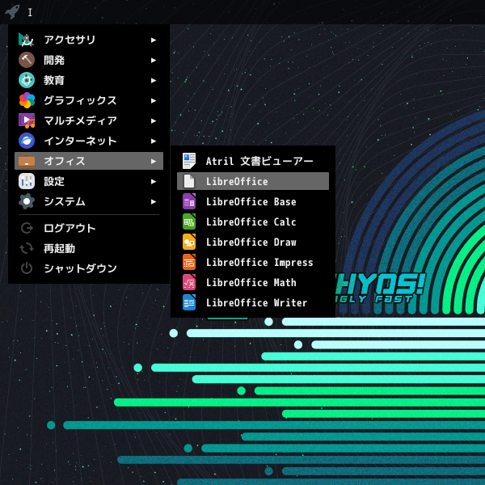Viewport: 485px width, 485px height.
Task: Launch LibreOffice Calc
Action: (x=253, y=221)
